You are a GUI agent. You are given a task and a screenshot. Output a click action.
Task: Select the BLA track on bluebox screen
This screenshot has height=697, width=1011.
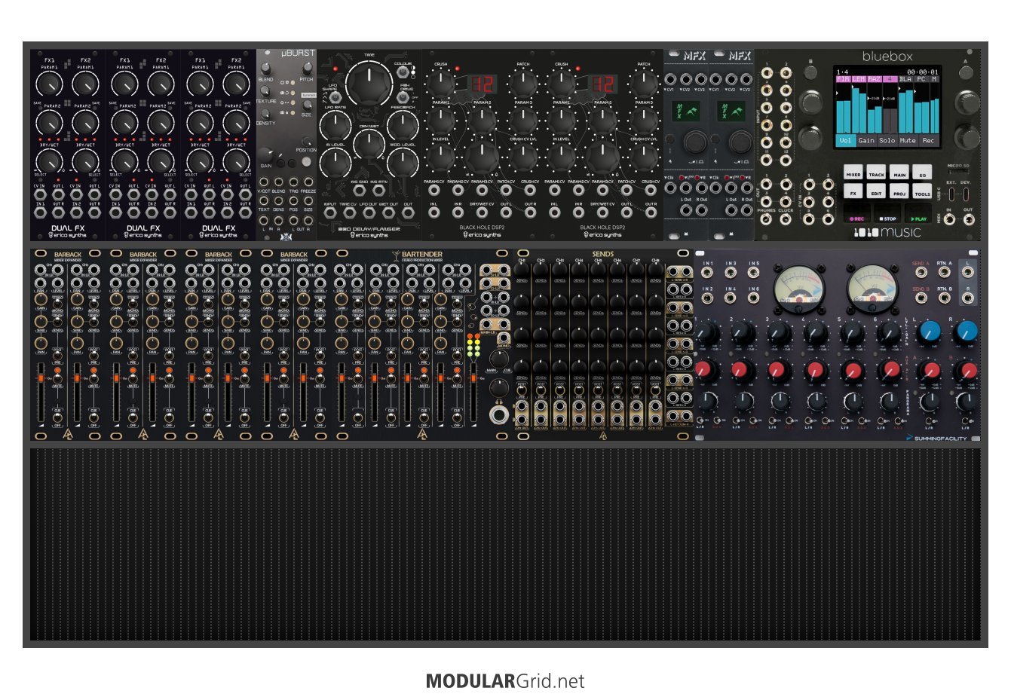[905, 78]
